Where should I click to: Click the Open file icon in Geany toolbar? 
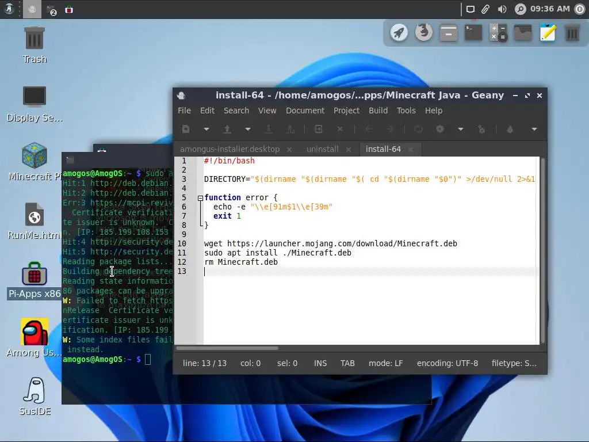(x=227, y=129)
